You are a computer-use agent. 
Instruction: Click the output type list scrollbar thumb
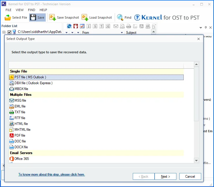197,94
